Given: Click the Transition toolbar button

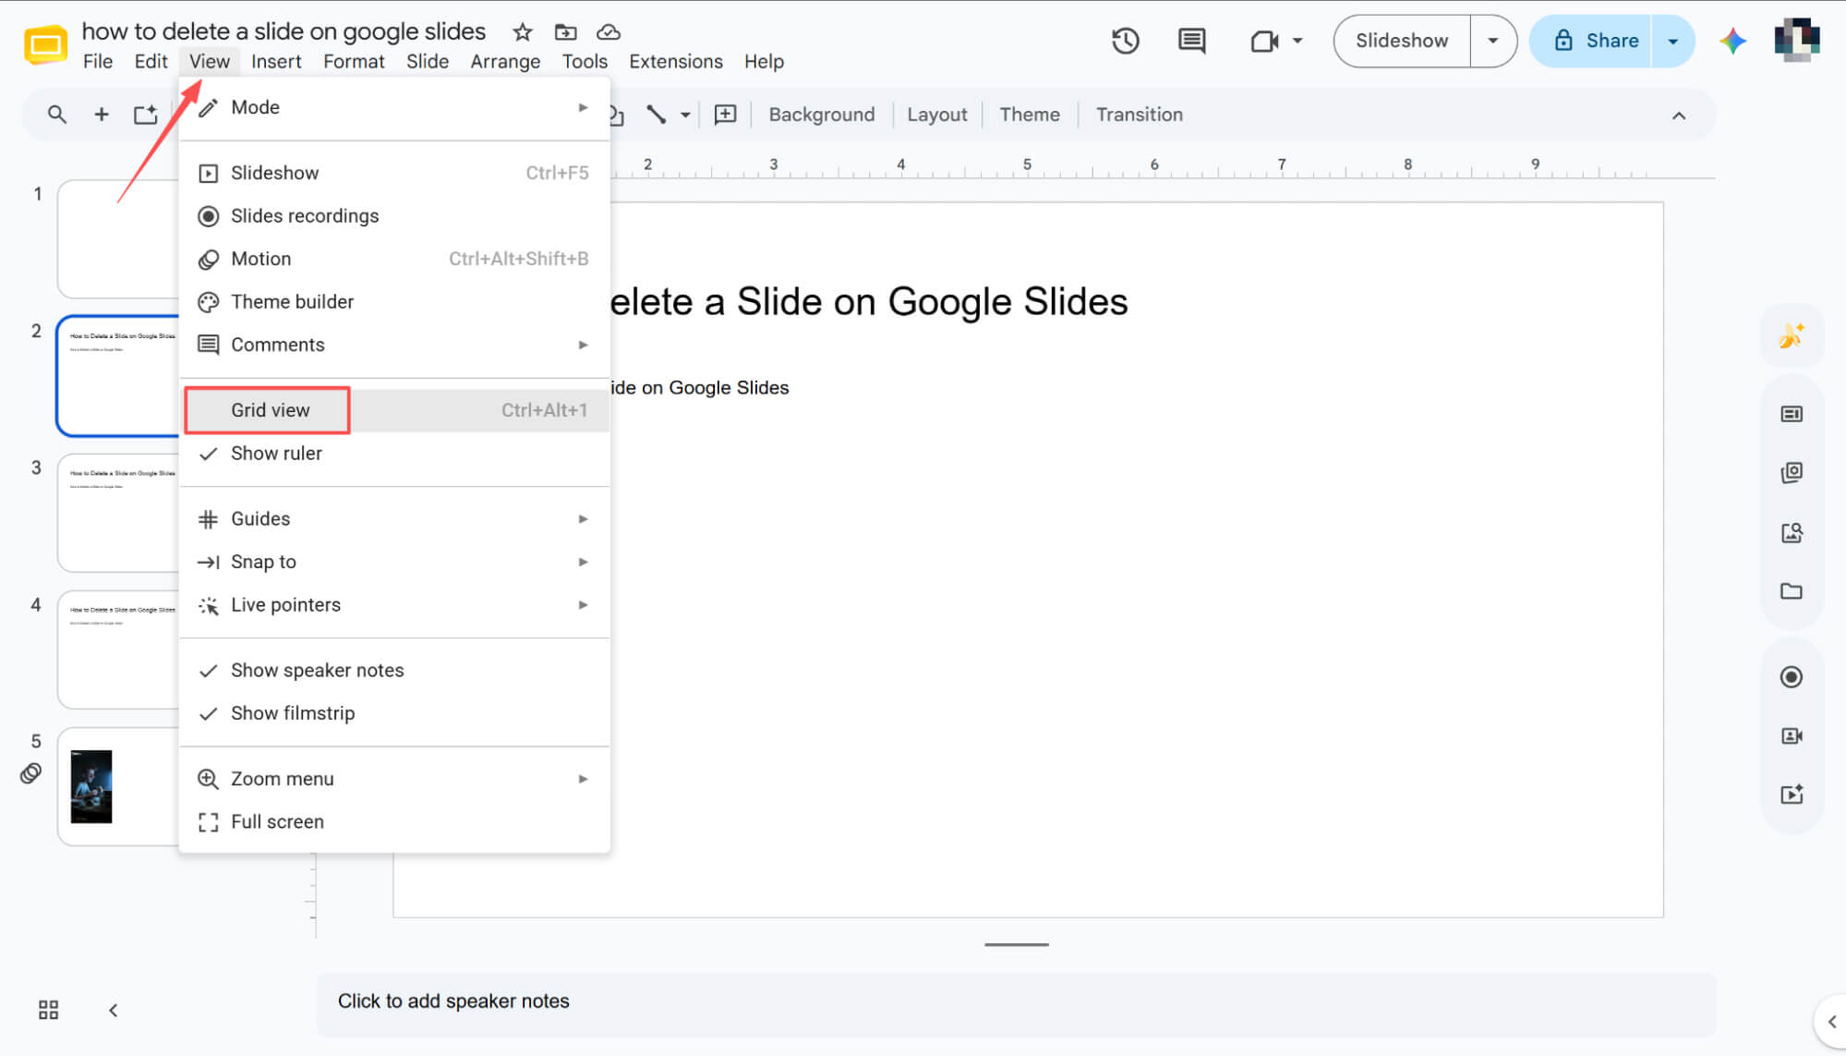Looking at the screenshot, I should (1139, 115).
